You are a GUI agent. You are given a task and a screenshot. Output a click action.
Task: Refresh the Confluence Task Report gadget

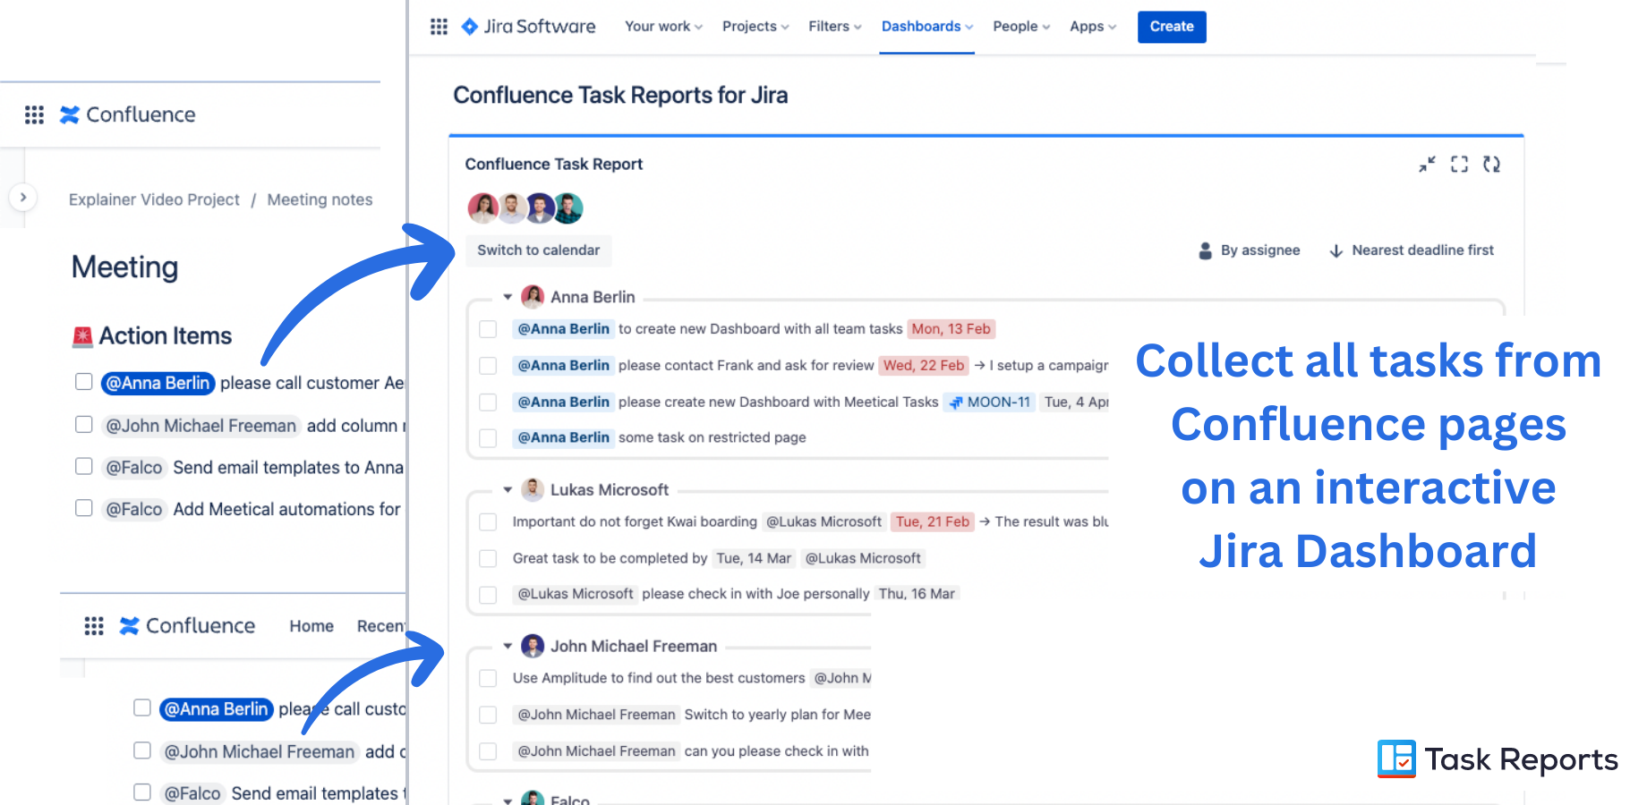(1491, 165)
